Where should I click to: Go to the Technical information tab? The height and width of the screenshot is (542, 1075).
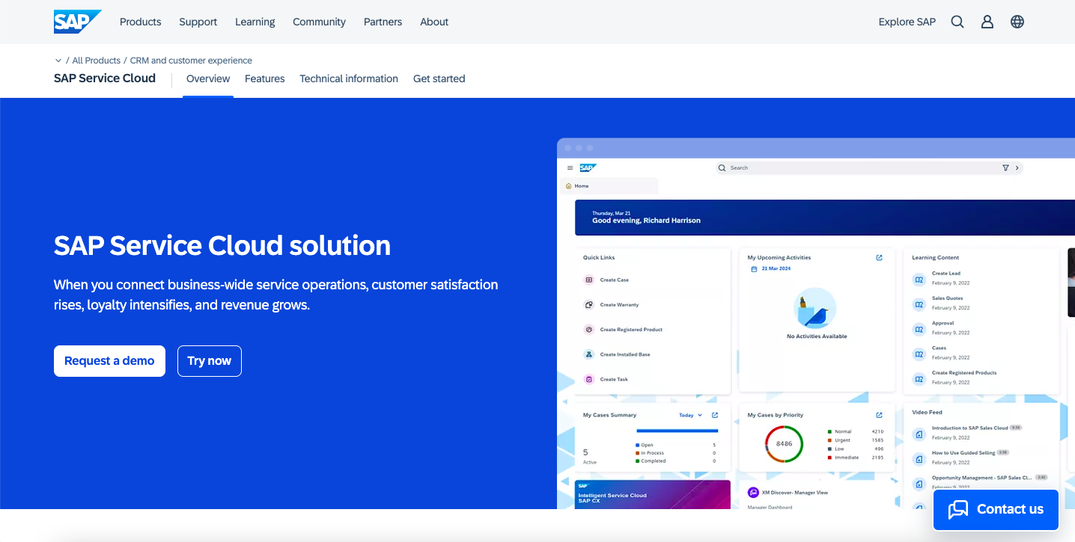tap(349, 78)
